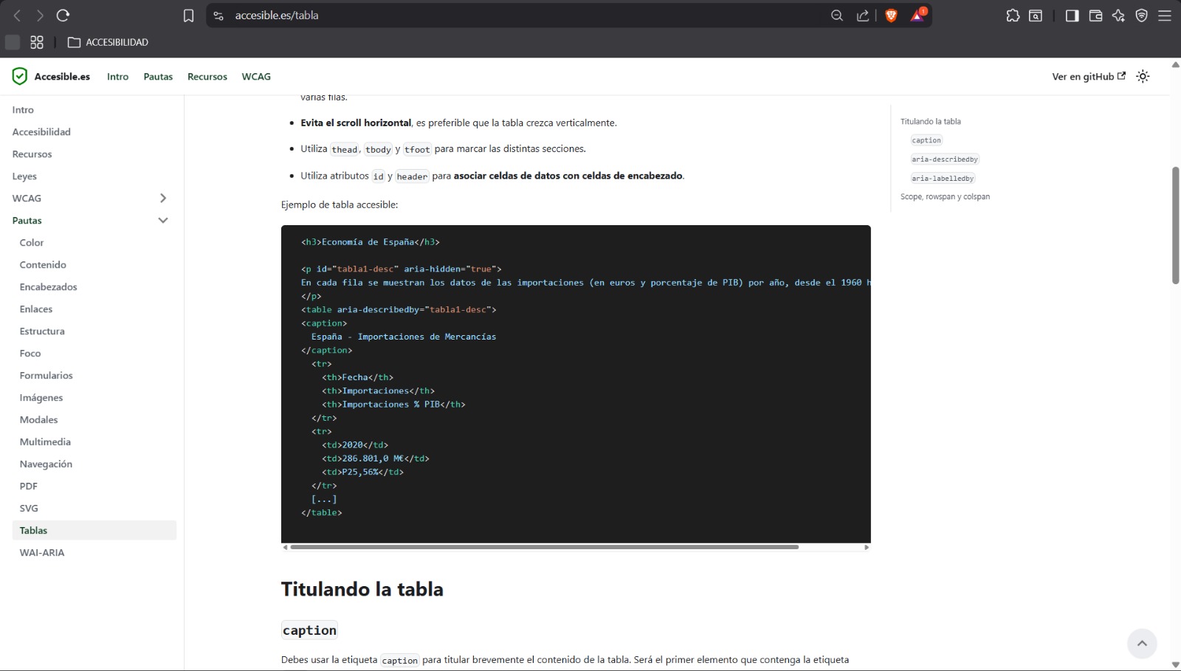Go to Recursos in top navigation
Image resolution: width=1181 pixels, height=671 pixels.
point(207,77)
